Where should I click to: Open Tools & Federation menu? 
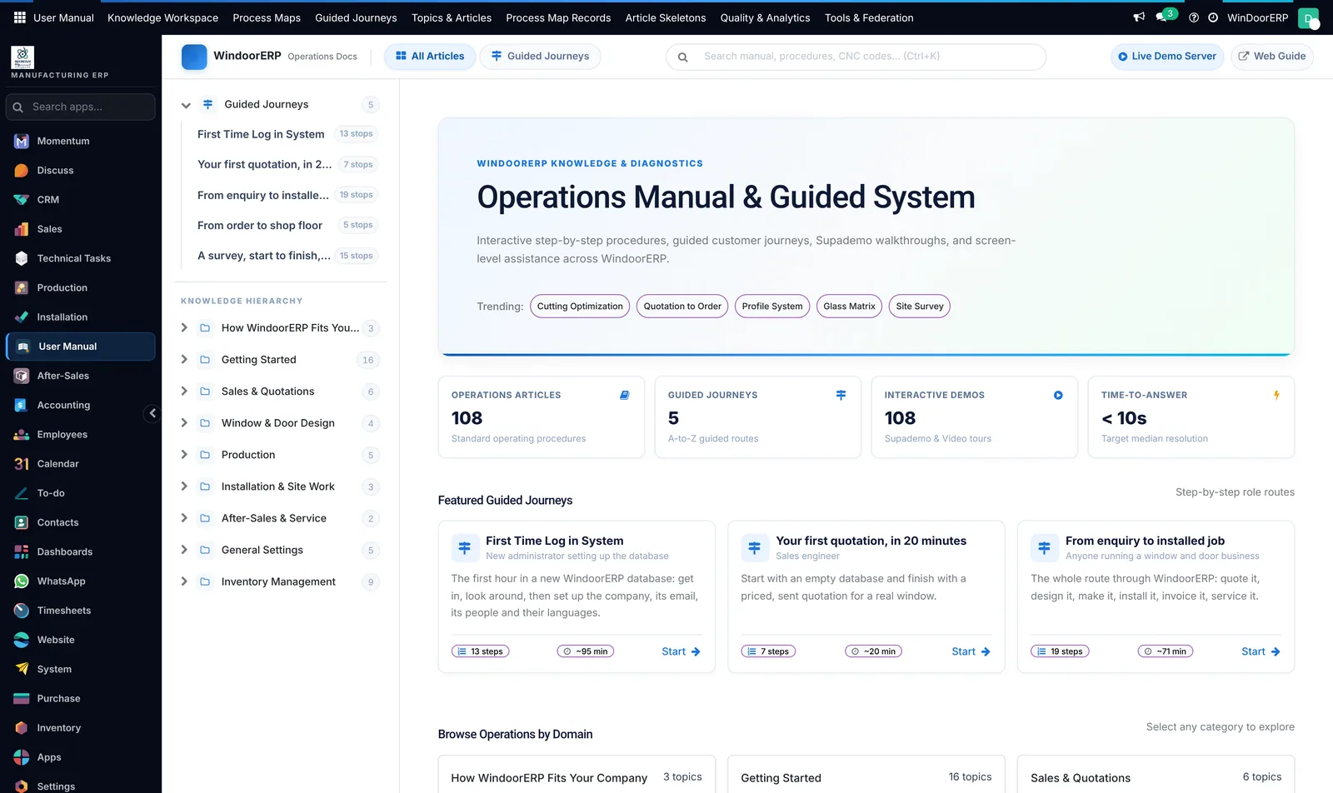[869, 17]
